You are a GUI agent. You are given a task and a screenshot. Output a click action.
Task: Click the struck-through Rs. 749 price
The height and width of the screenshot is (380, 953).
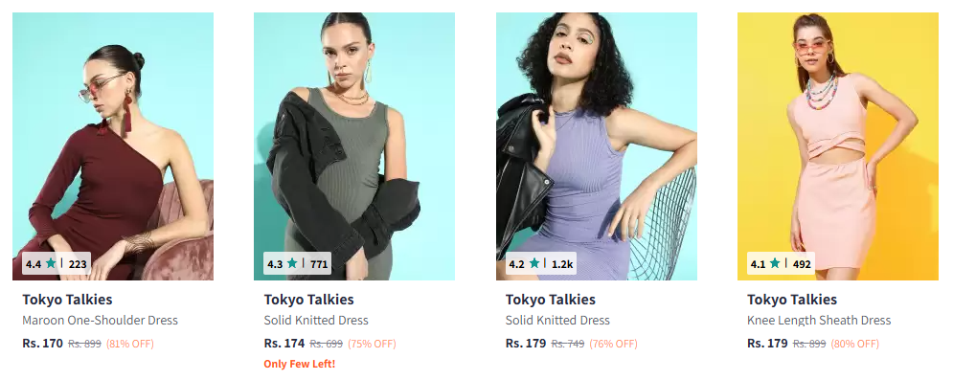568,344
